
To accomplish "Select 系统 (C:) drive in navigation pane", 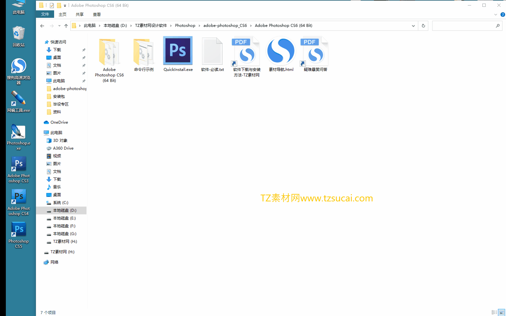I will [x=61, y=203].
